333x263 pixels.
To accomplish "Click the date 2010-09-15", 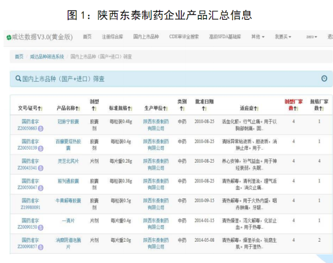I will point(204,201).
